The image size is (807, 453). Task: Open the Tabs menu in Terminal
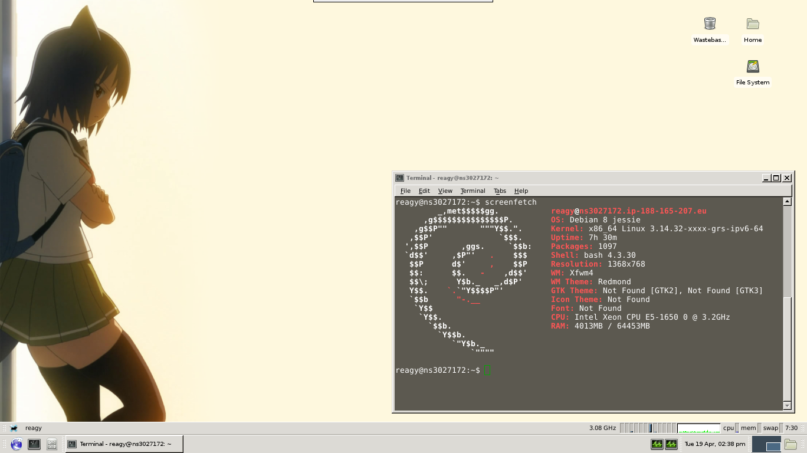500,191
